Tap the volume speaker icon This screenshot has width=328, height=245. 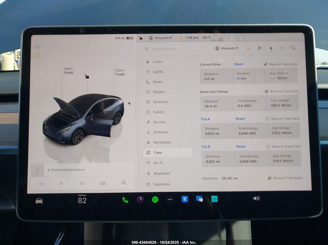pos(256,199)
